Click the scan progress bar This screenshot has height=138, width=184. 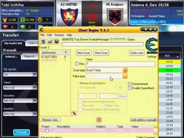pos(103,44)
